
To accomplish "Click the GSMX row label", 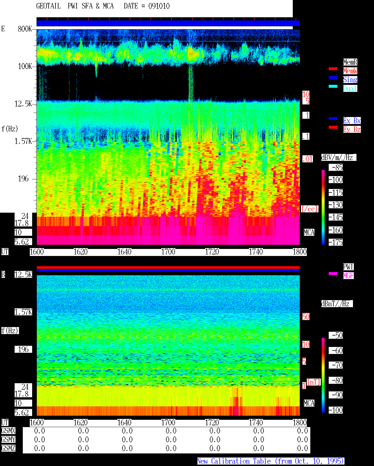I will tap(8, 431).
